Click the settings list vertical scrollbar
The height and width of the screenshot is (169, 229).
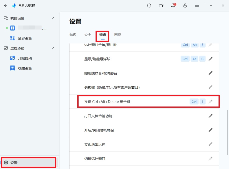click(x=228, y=132)
